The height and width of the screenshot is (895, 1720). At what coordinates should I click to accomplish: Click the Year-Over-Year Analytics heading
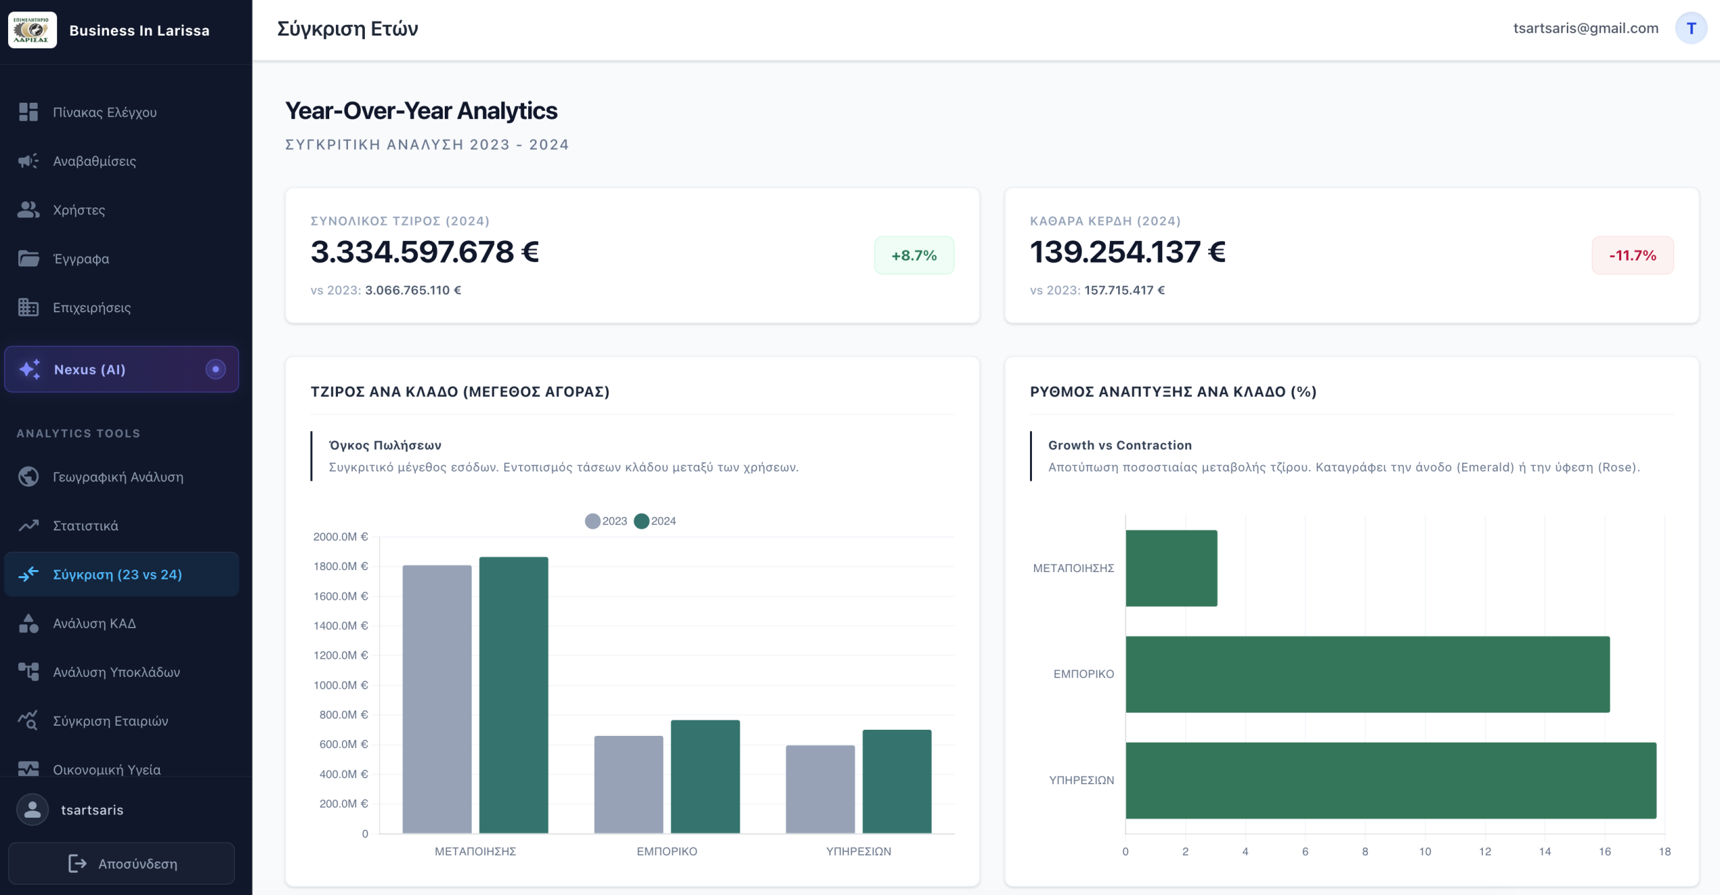coord(421,111)
